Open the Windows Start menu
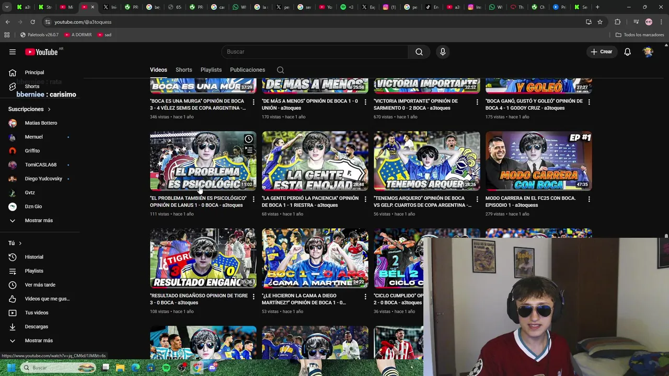Screen dimensions: 669x376 [x=10, y=368]
